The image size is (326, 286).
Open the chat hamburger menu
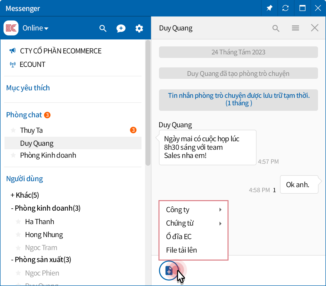click(x=295, y=28)
